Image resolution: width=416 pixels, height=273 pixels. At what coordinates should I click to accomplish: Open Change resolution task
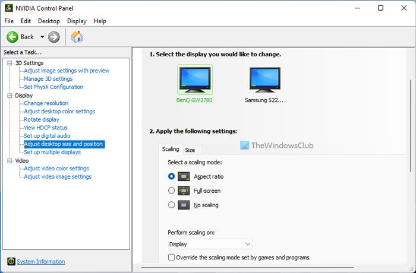pos(46,103)
